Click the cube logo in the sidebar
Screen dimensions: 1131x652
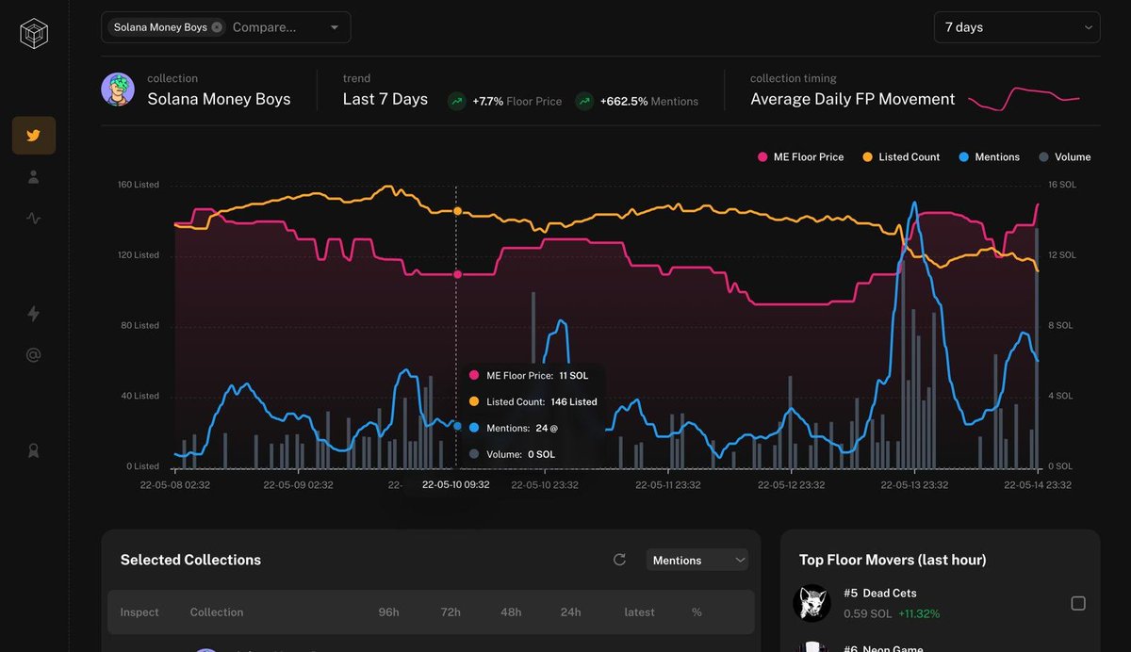pos(34,34)
